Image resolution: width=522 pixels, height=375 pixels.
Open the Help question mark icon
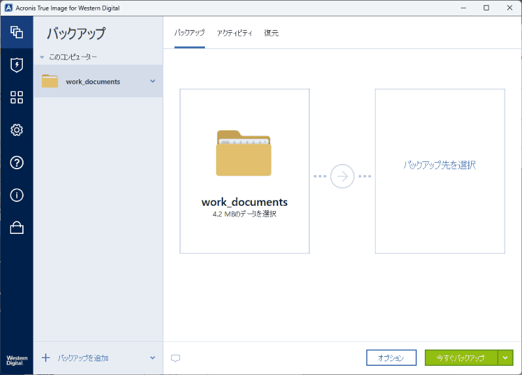(x=17, y=162)
